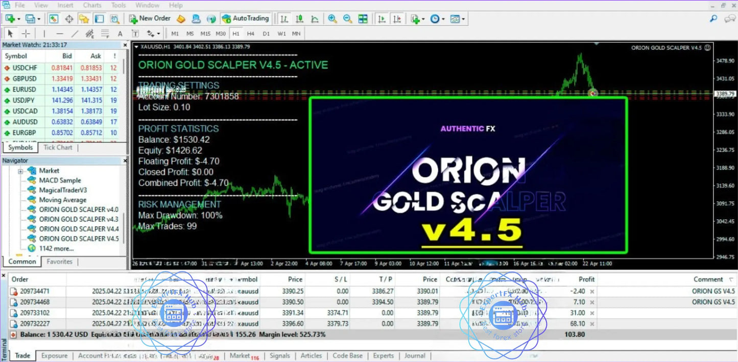Open the Tools menu
738x362 pixels.
tap(118, 5)
